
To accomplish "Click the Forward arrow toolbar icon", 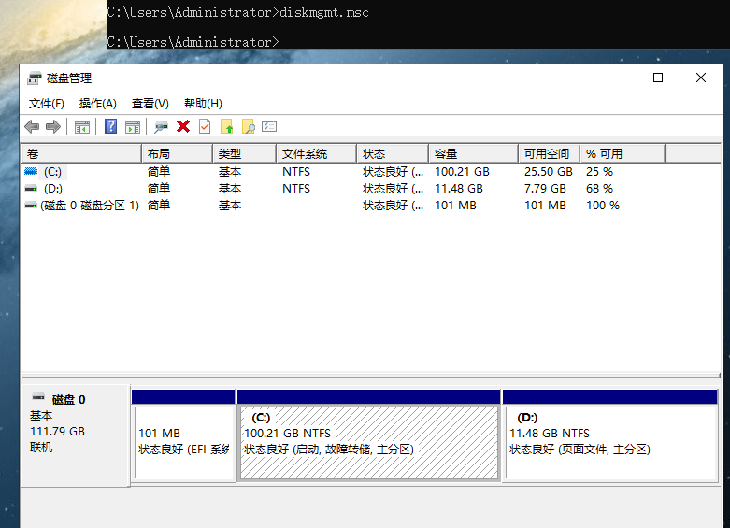I will (53, 127).
